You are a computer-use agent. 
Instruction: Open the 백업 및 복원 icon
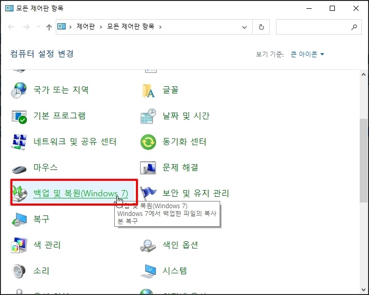coord(19,193)
